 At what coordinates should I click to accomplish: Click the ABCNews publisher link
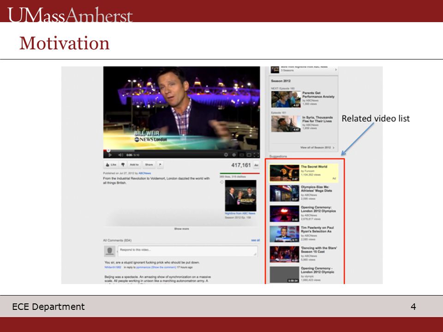click(x=144, y=173)
